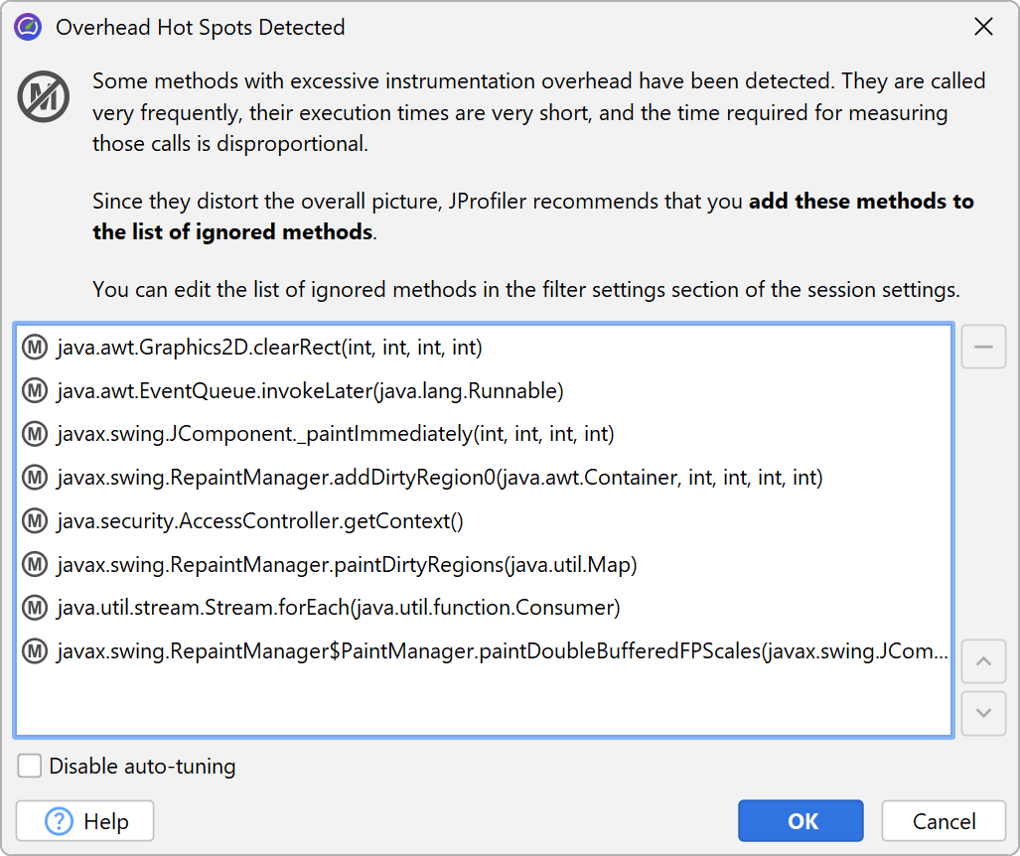The height and width of the screenshot is (856, 1020).
Task: Select java.awt.Graphics2D.clearRect list entry
Action: [269, 348]
